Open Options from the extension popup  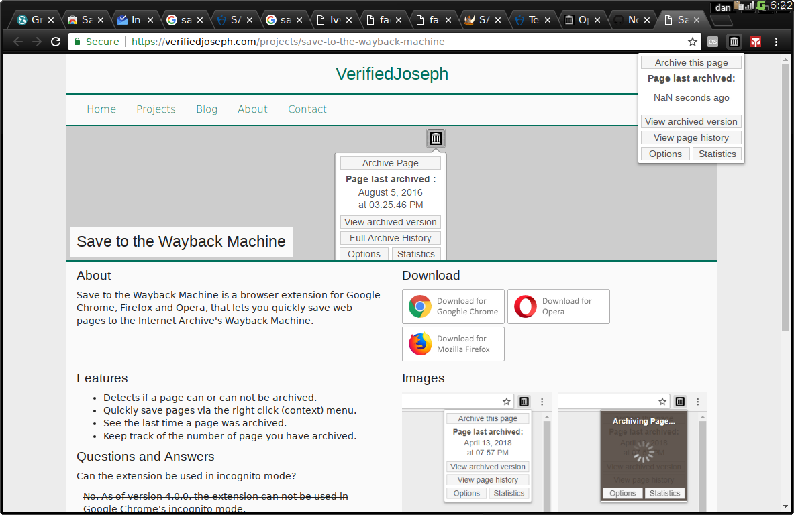[665, 154]
